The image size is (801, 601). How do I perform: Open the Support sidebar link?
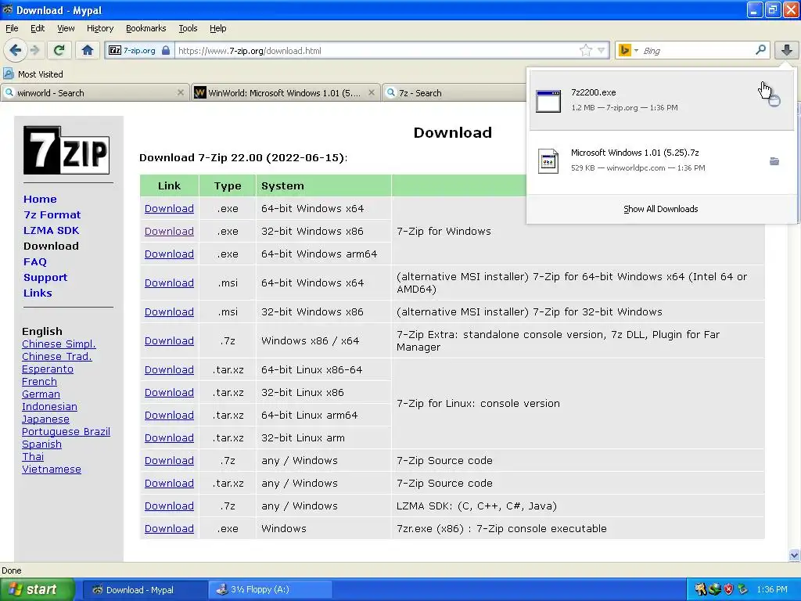pos(45,278)
